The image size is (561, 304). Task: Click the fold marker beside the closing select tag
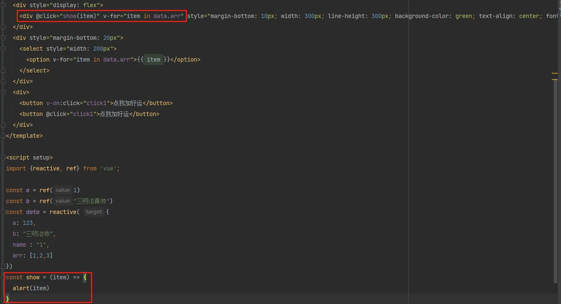3,70
